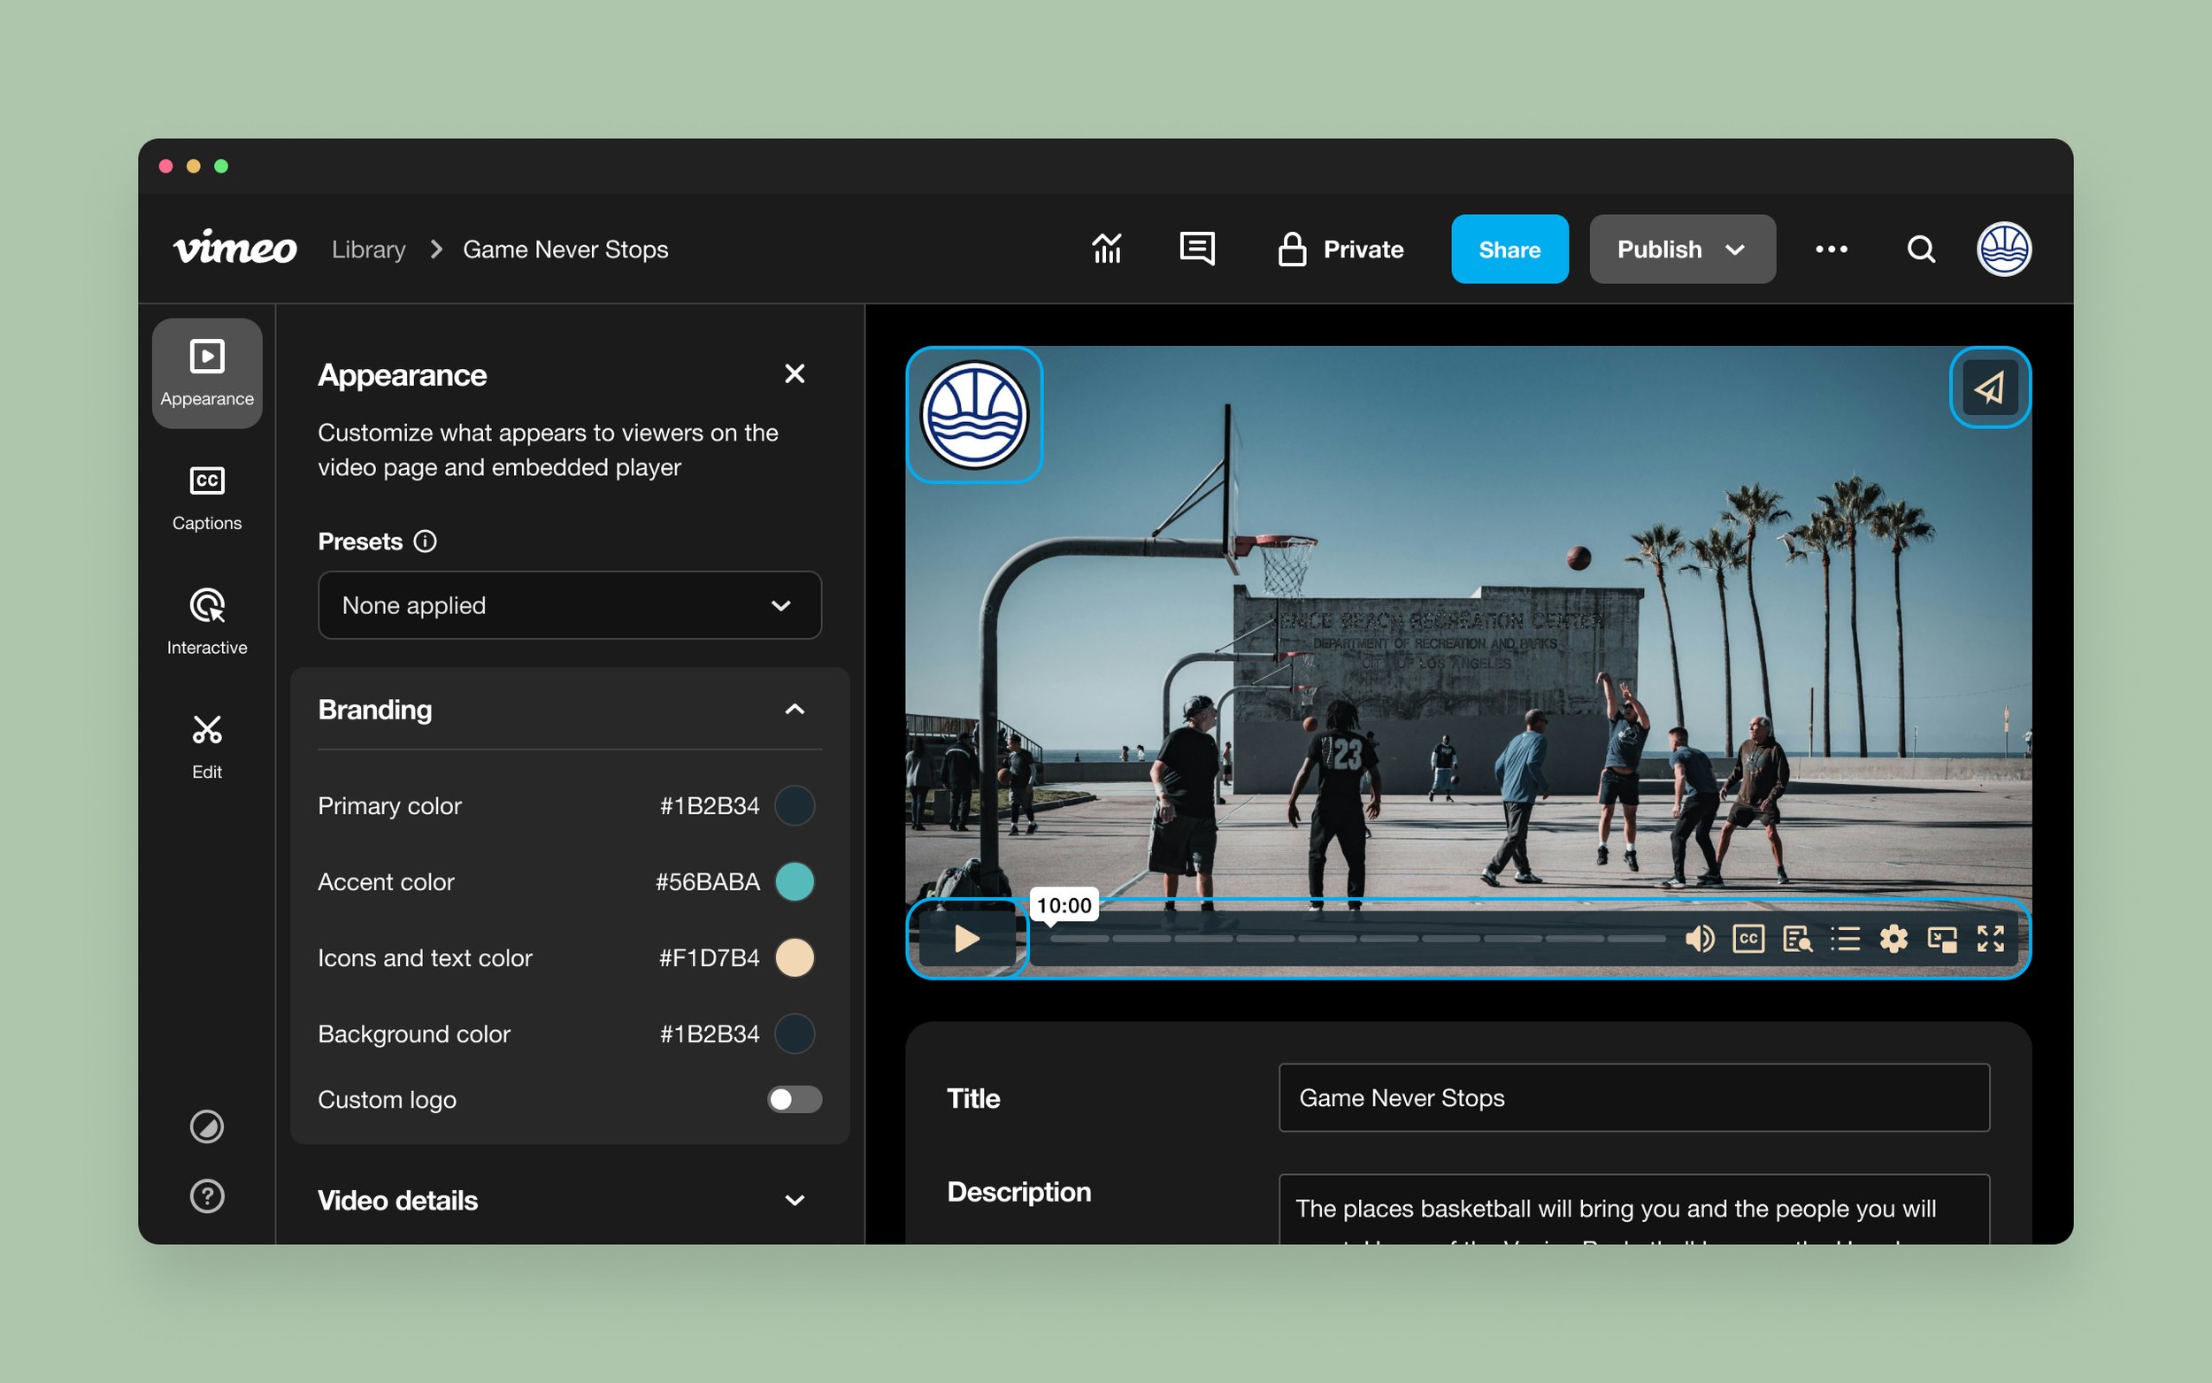Click the Game Never Stops breadcrumb
2212x1383 pixels.
pyautogui.click(x=565, y=249)
